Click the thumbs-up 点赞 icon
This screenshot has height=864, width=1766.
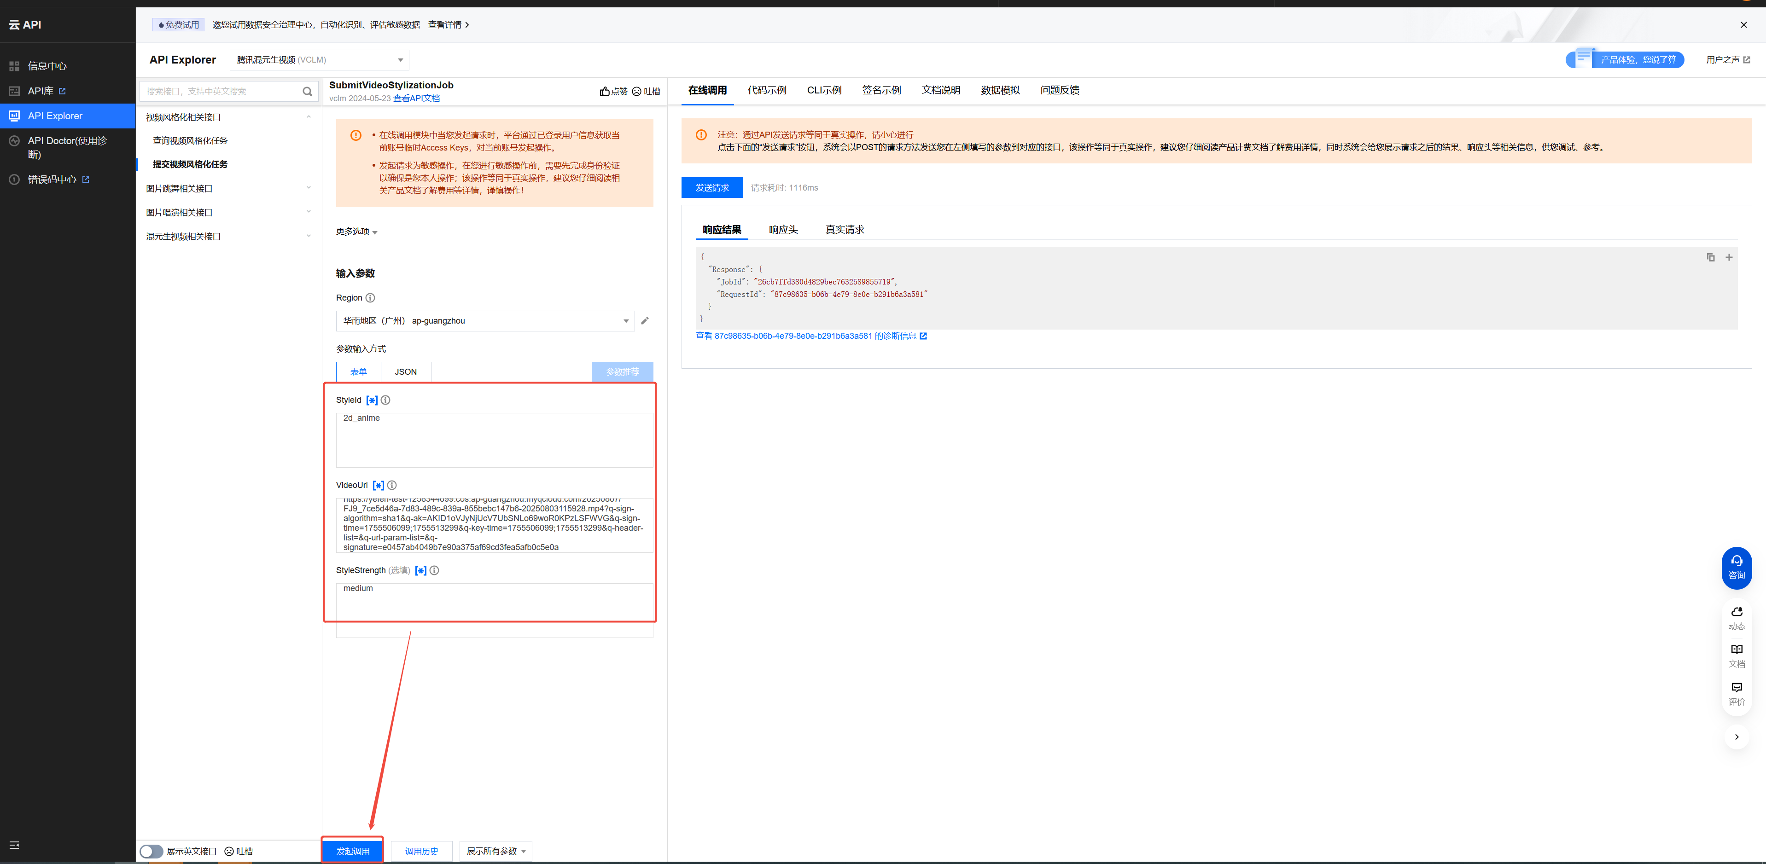coord(605,91)
